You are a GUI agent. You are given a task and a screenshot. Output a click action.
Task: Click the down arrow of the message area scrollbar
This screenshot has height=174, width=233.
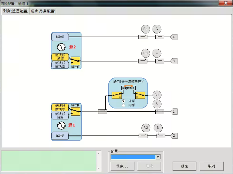[x=99, y=168]
